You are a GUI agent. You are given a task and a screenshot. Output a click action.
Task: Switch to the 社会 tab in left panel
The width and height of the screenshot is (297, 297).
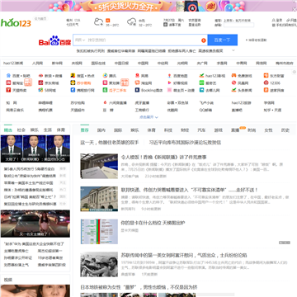click(x=21, y=130)
